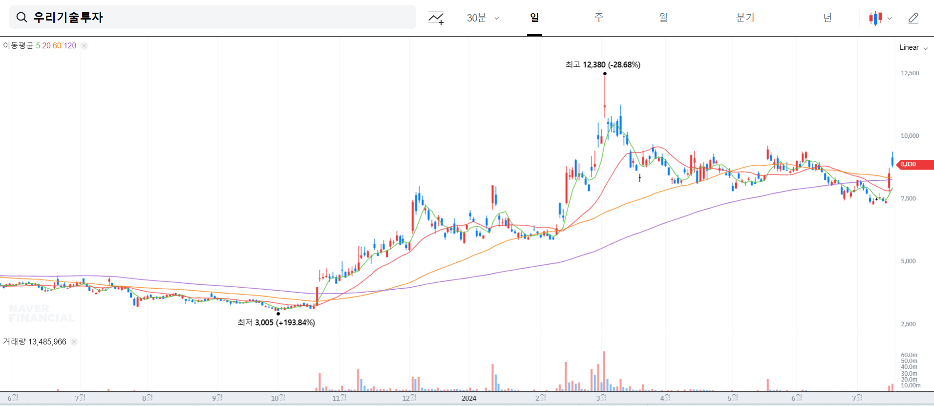The width and height of the screenshot is (934, 406).
Task: Click the 12,500 price axis label
Action: (x=910, y=73)
